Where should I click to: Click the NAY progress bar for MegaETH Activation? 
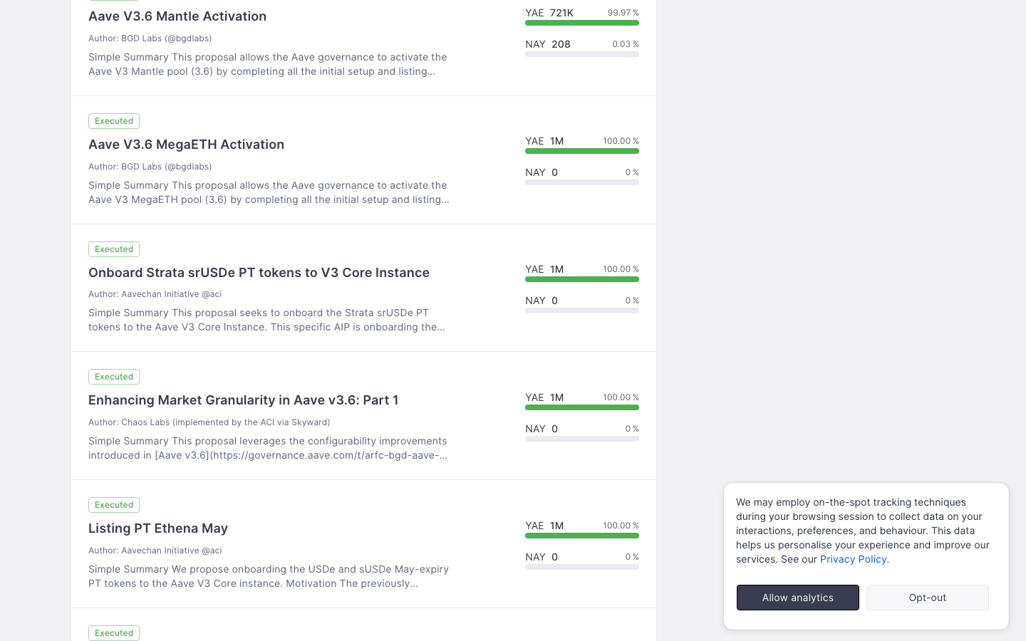(x=581, y=182)
